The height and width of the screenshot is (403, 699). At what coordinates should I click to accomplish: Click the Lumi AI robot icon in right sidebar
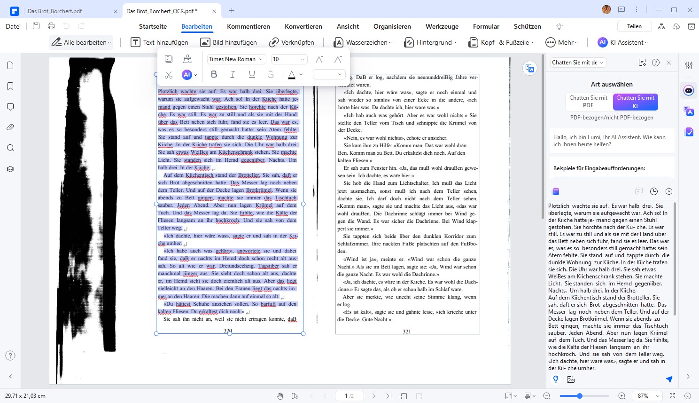click(x=689, y=90)
